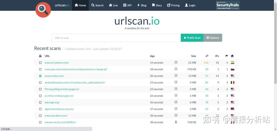The image size is (277, 131).
Task: Open the bahcagt.org/ scan link
Action: 52,102
